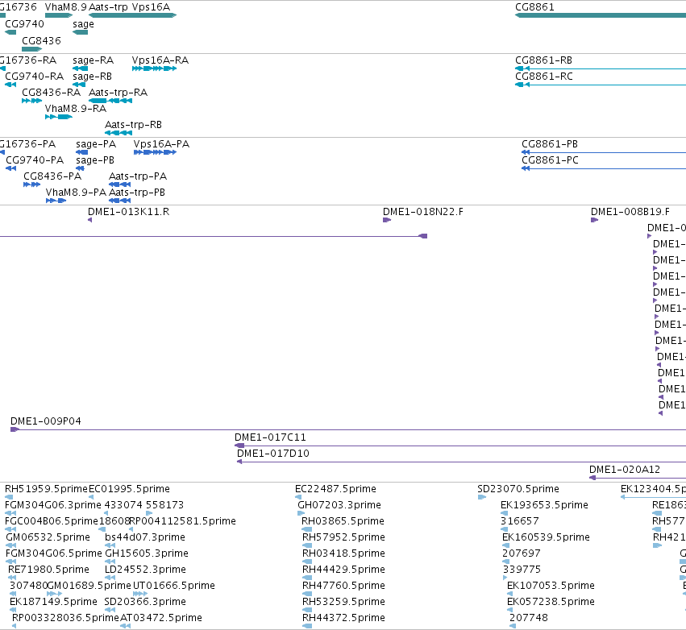Click the sage-RA transcript
This screenshot has height=630, width=686.
81,68
